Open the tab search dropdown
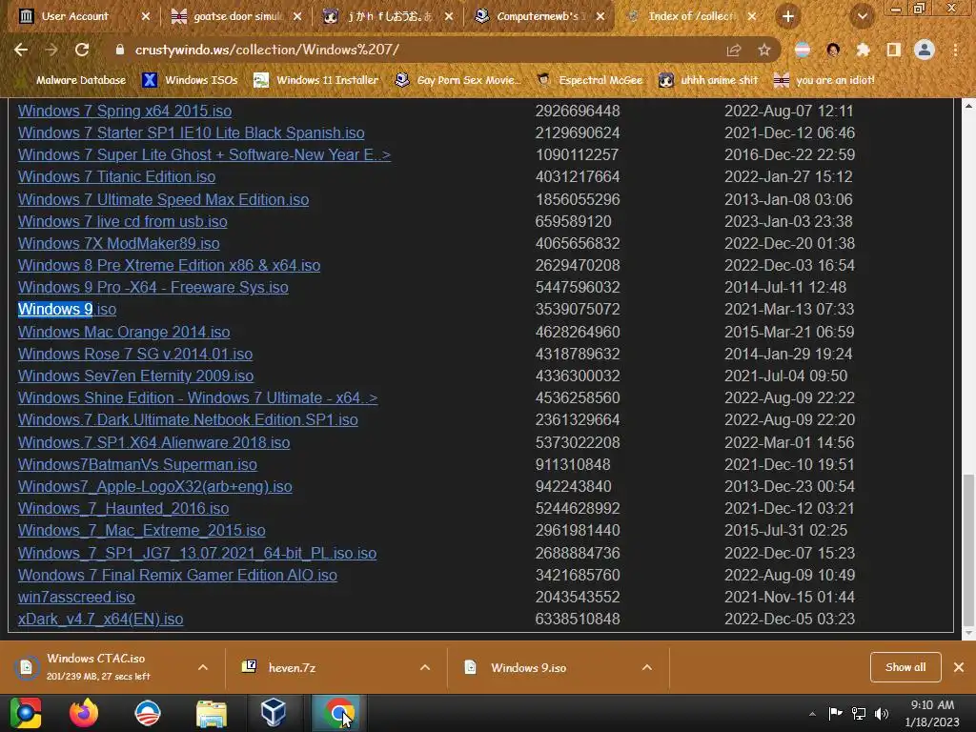The image size is (976, 732). (863, 16)
